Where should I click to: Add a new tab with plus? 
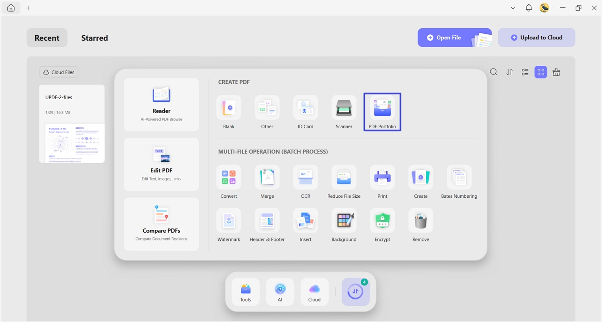pos(28,8)
